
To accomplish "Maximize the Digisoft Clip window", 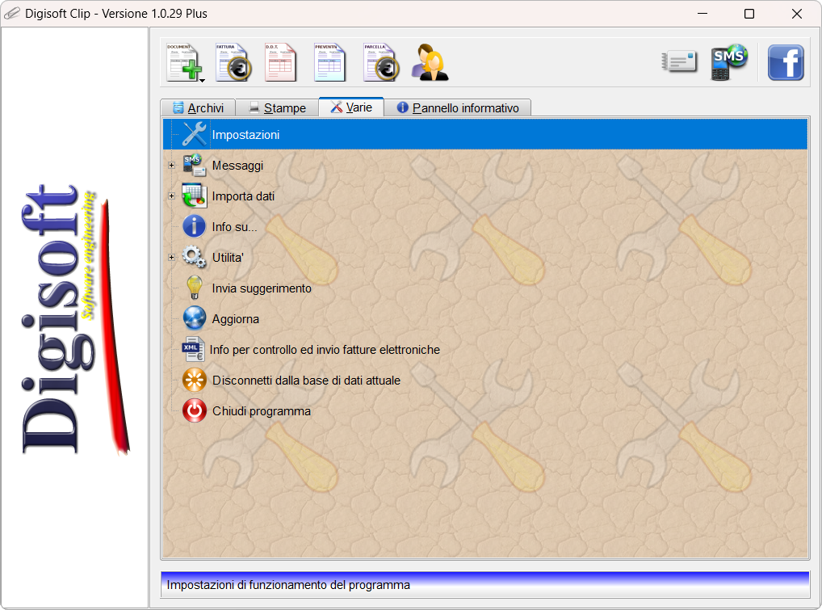I will 749,14.
